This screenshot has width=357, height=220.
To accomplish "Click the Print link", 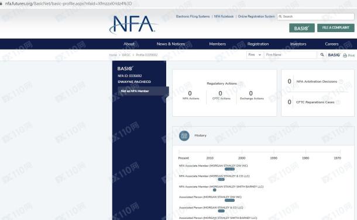I will [x=351, y=55].
